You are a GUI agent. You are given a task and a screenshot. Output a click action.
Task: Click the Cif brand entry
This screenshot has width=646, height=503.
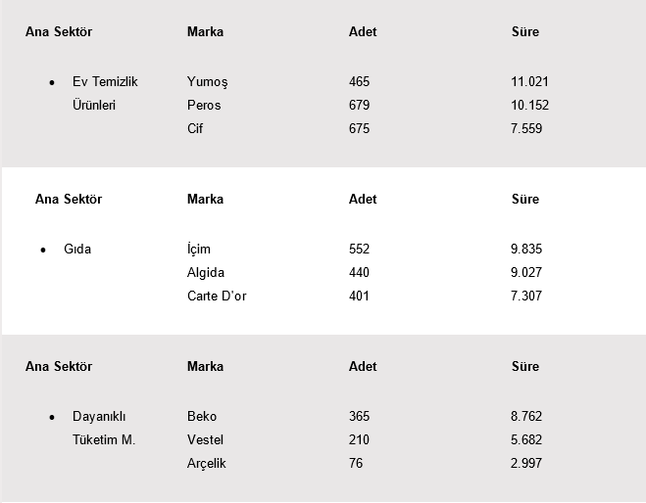pos(195,129)
